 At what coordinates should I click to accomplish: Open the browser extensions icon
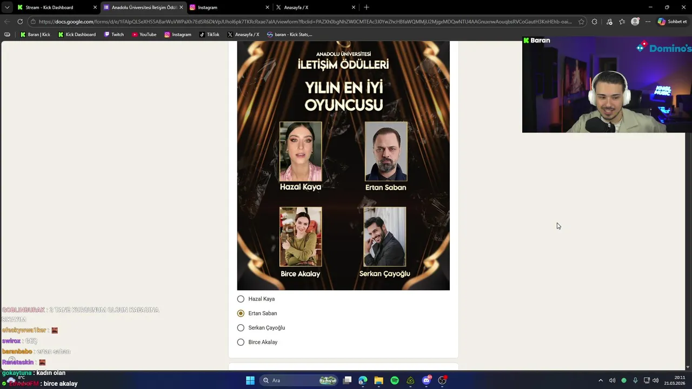595,22
